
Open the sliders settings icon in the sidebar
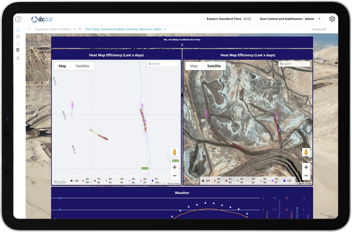coord(18,43)
